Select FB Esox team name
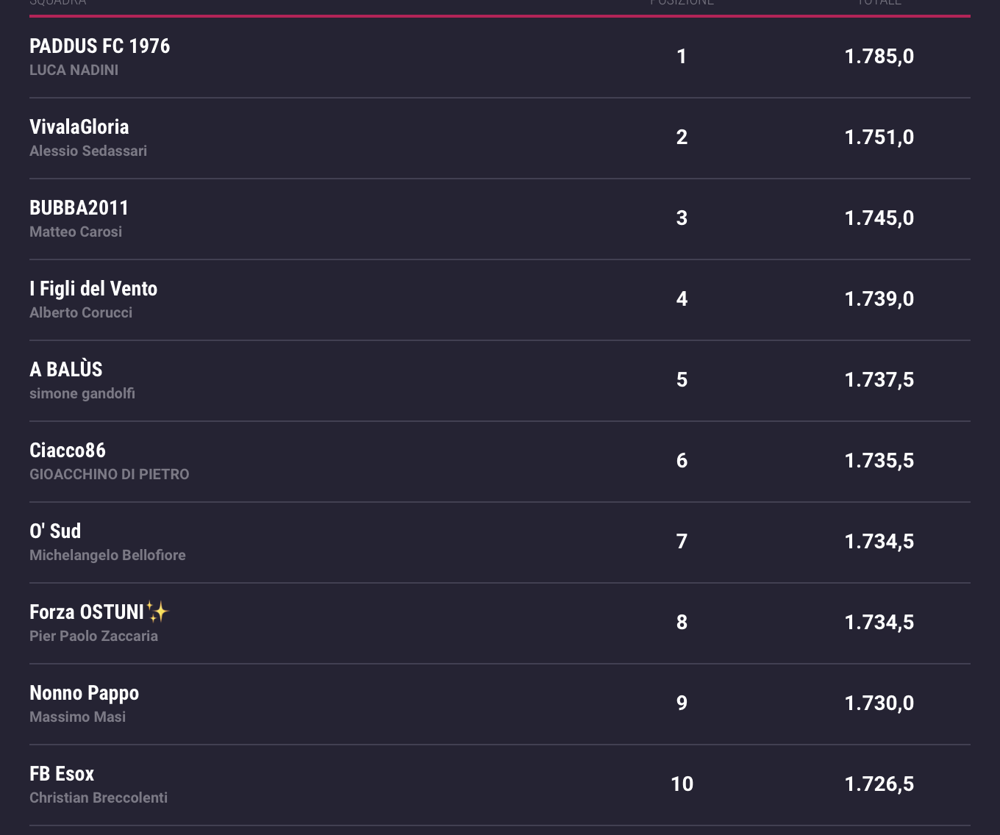This screenshot has height=835, width=1000. (x=62, y=774)
